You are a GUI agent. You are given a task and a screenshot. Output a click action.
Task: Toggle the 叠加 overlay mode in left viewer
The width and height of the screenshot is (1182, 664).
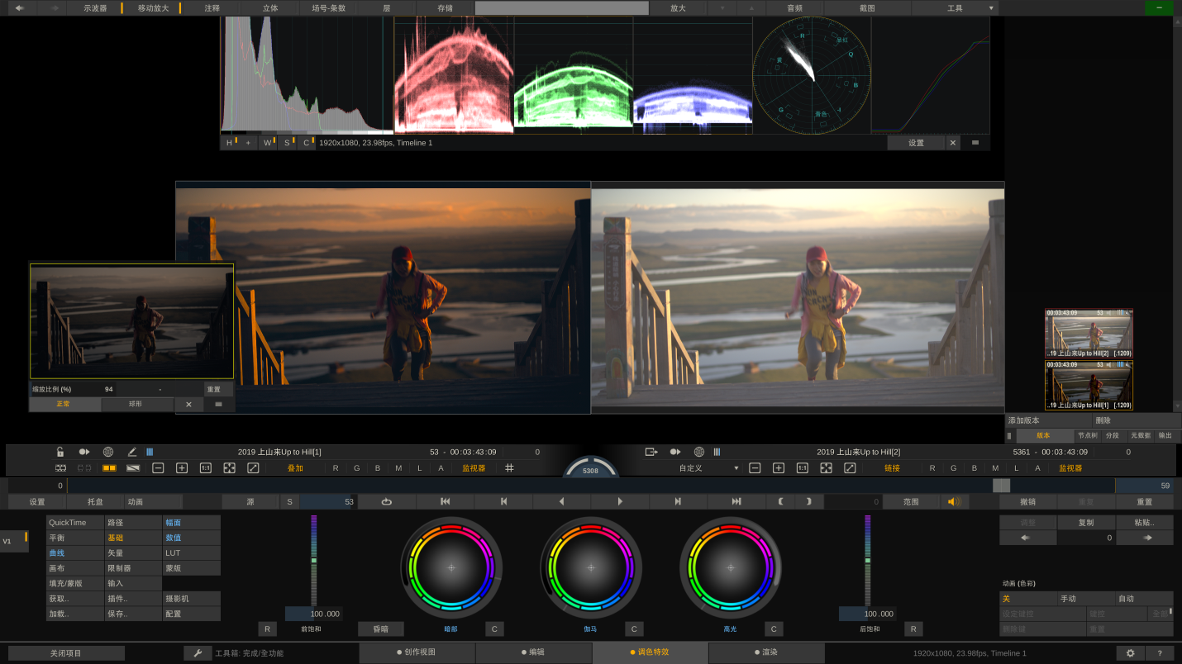click(x=295, y=467)
